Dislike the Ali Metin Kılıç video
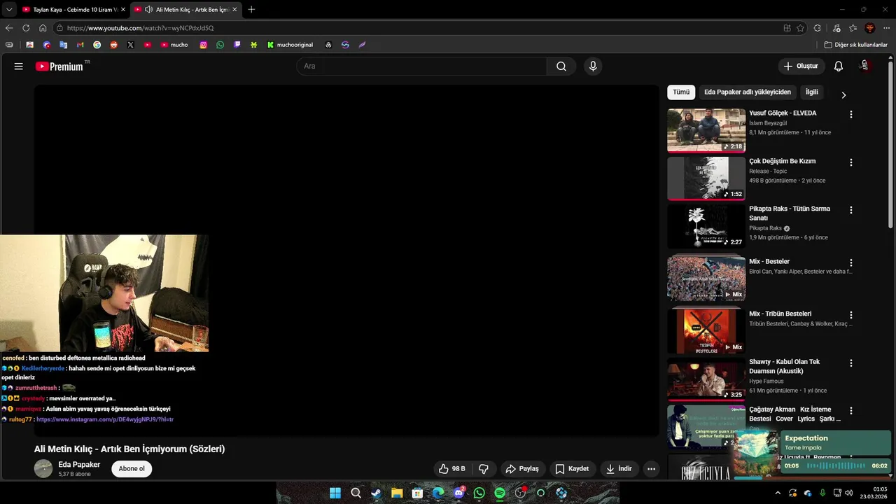Screen dimensions: 896x504 [483, 469]
